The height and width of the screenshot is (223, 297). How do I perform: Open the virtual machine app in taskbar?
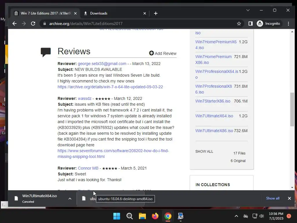click(180, 216)
